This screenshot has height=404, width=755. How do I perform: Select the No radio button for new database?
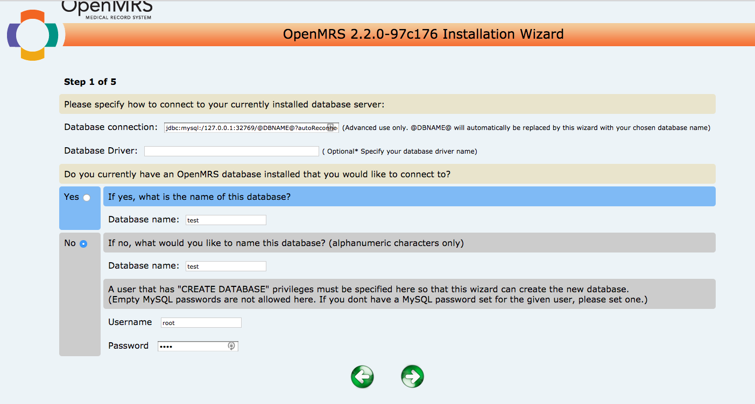(83, 244)
